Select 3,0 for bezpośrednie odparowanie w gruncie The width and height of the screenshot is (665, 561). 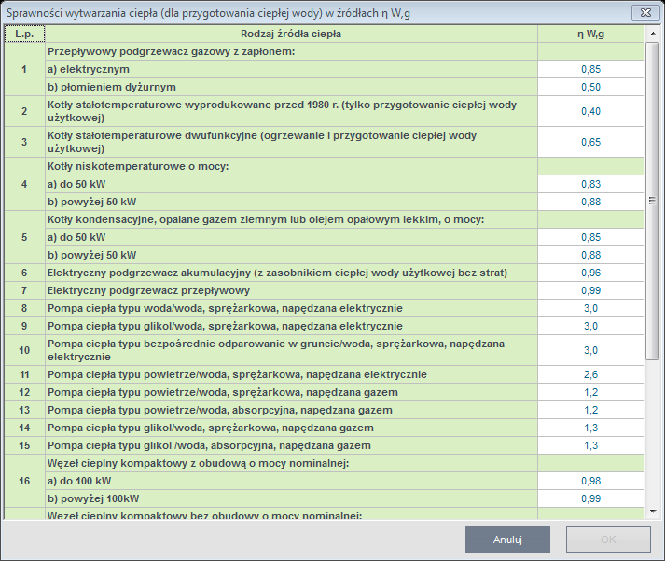[590, 350]
